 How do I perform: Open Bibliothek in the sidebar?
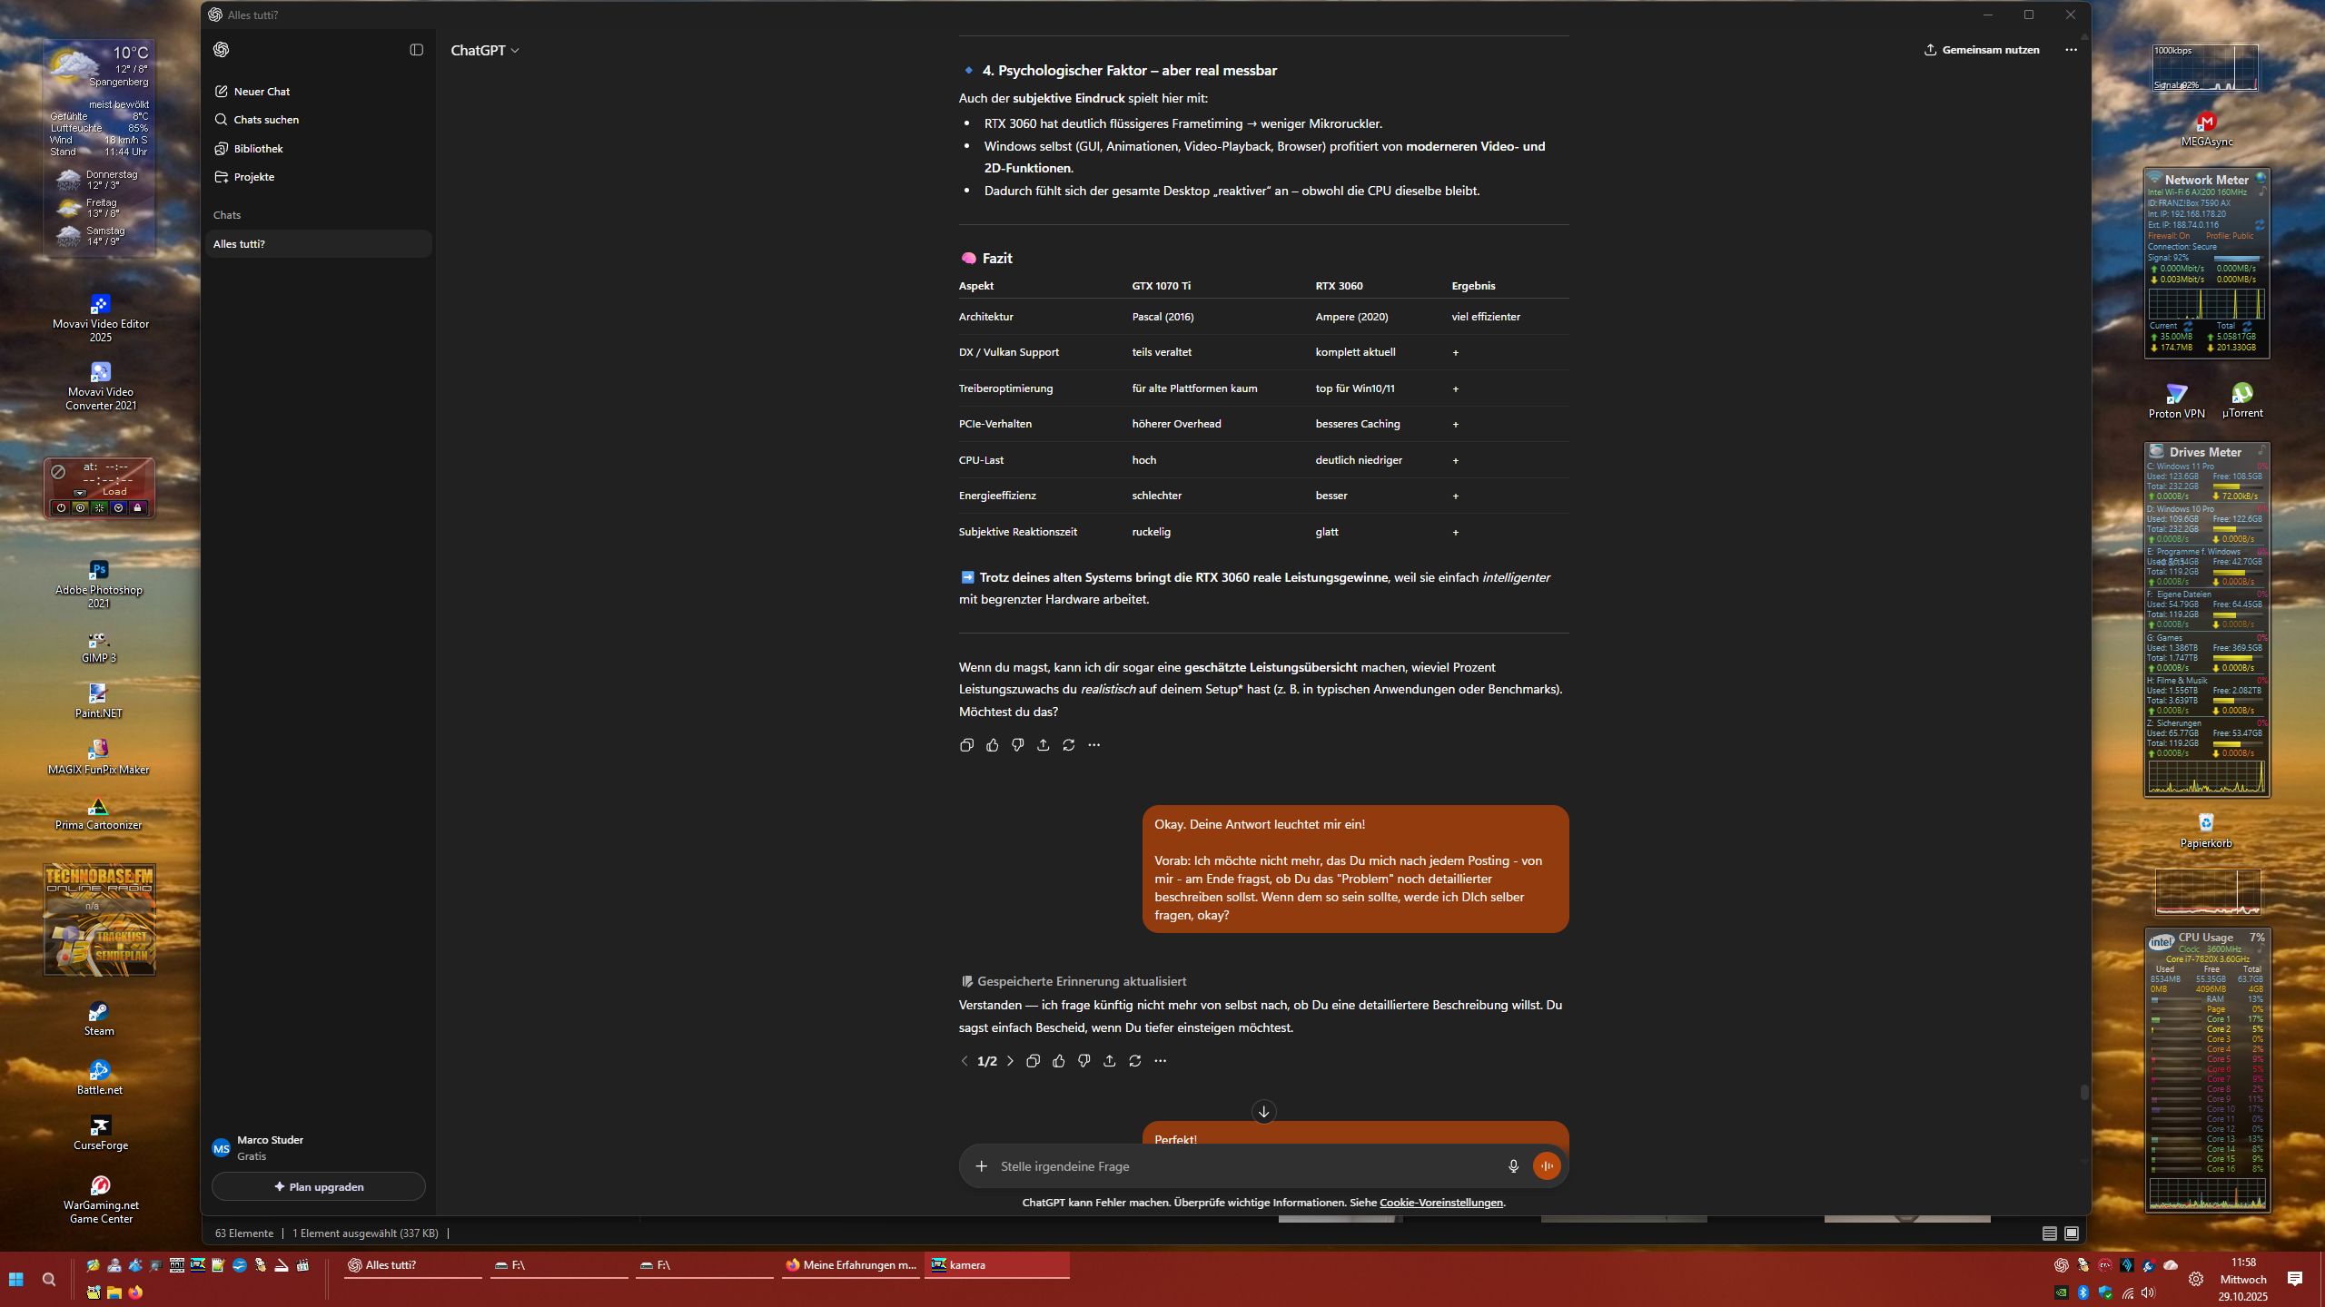point(258,149)
